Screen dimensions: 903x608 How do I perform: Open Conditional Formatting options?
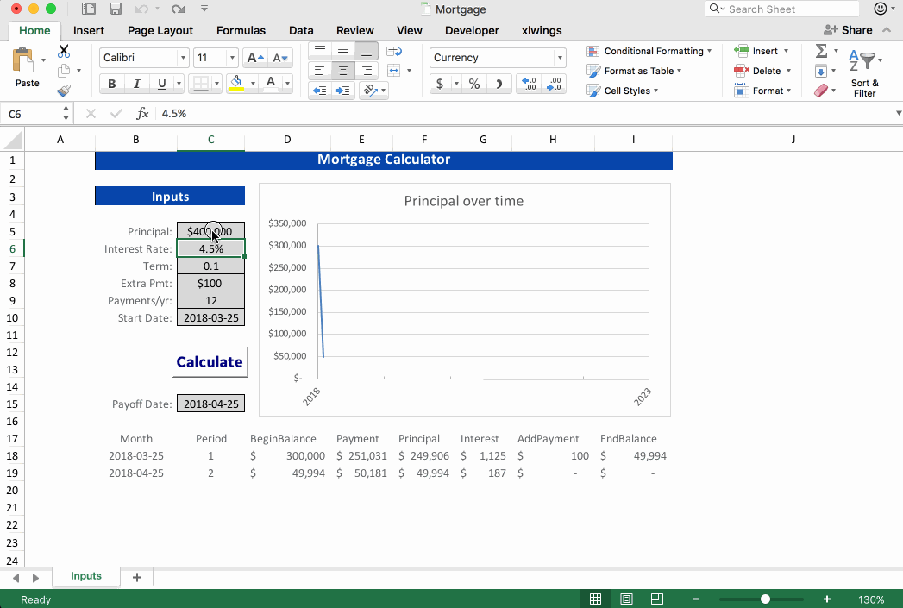click(649, 51)
